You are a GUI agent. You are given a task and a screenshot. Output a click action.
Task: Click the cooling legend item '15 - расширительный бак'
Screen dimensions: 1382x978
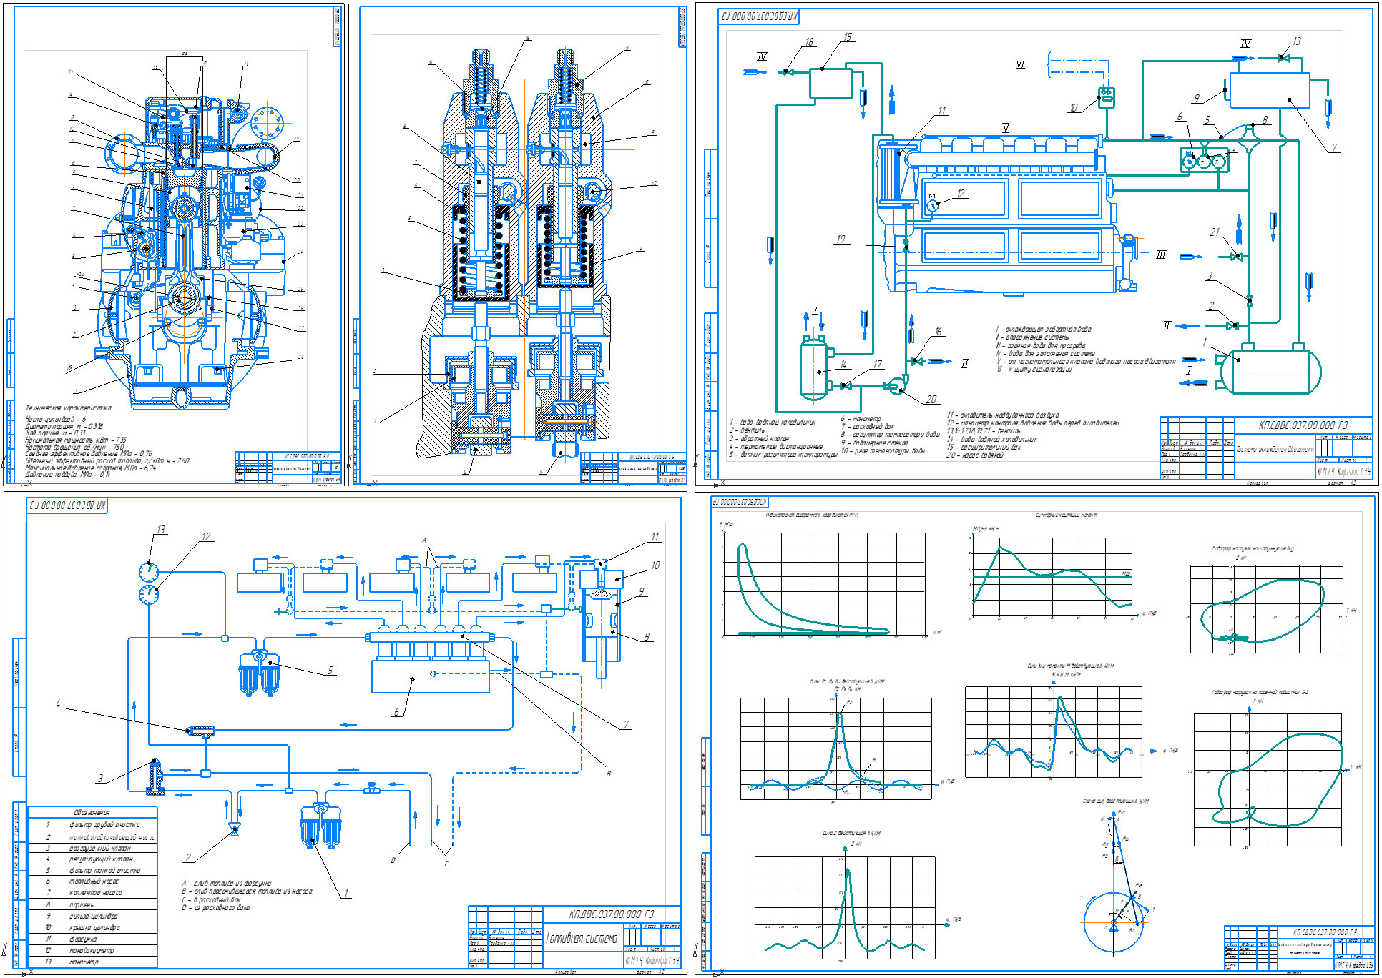pos(984,447)
